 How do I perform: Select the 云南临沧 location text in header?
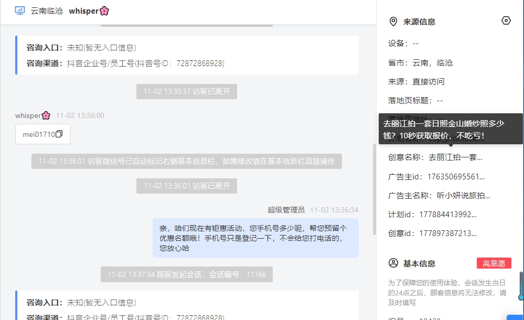(47, 10)
